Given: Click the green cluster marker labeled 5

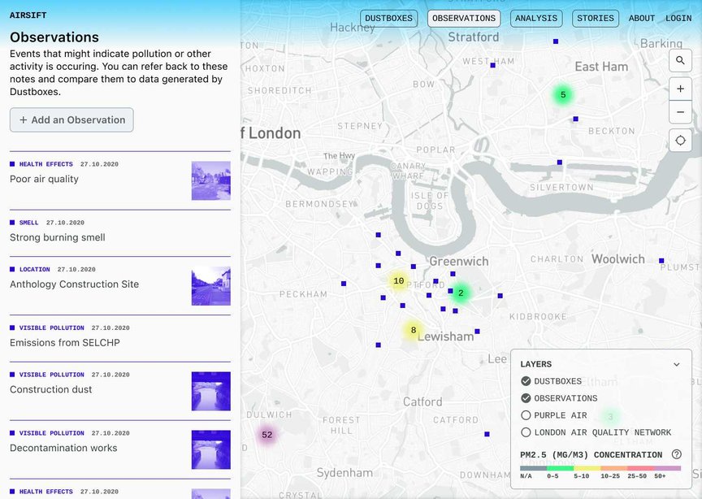Looking at the screenshot, I should (x=562, y=95).
